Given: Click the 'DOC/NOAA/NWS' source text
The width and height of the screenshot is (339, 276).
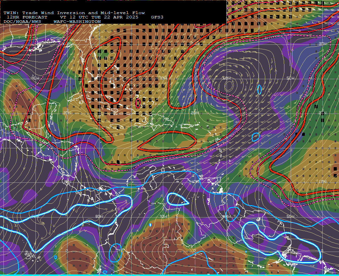Looking at the screenshot, I should tap(22, 22).
